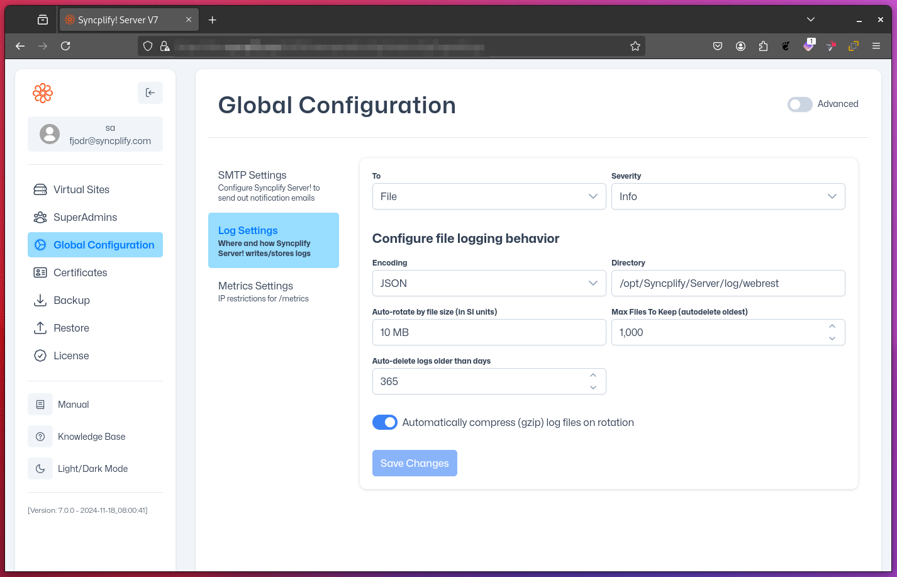897x577 pixels.
Task: Click the Auto-delete logs older than field
Action: click(x=489, y=381)
